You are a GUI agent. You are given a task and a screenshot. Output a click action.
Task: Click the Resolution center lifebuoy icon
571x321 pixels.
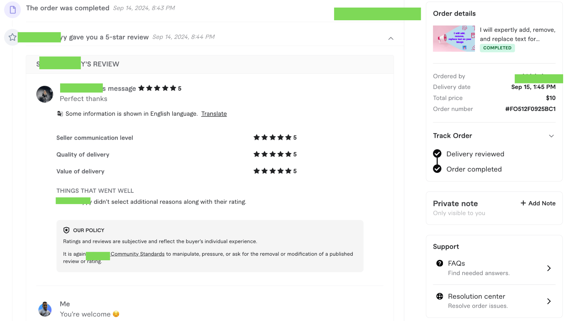[440, 296]
